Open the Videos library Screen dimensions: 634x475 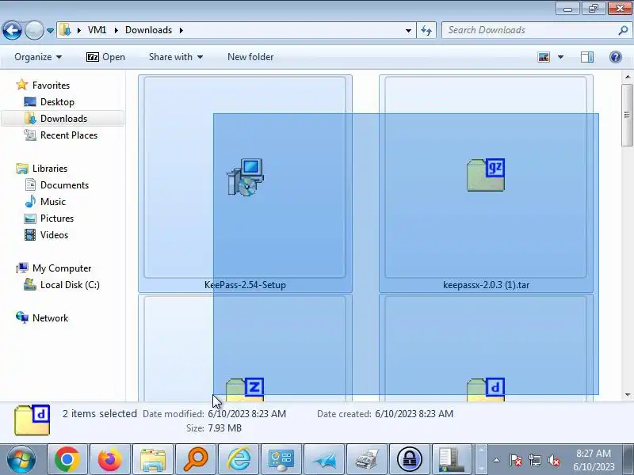click(54, 234)
